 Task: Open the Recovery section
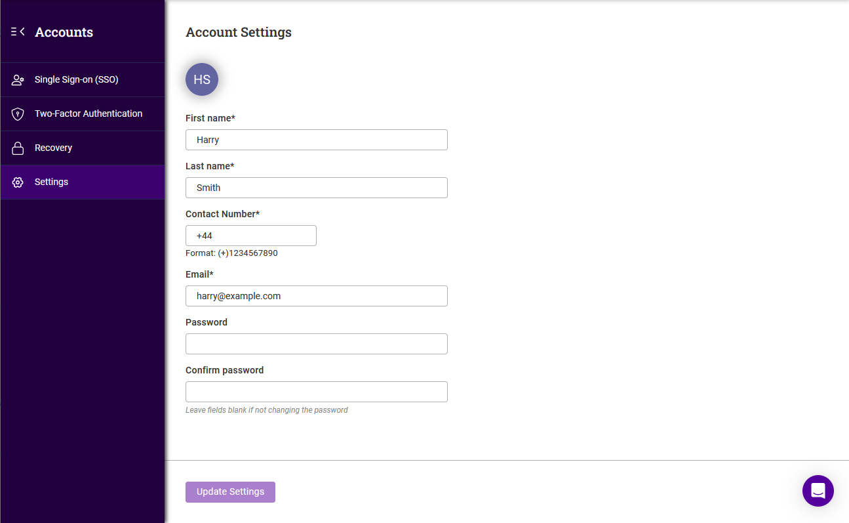(83, 148)
